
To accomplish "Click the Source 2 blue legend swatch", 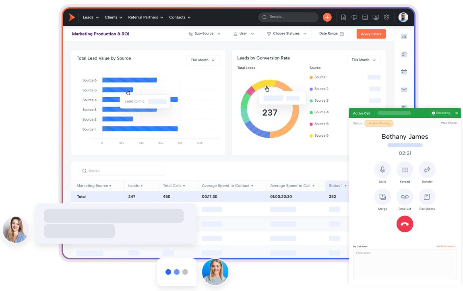I will 311,89.
